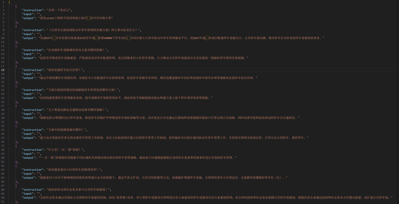Viewport: 399px width, 204px height.
Task: Click the word "scnet" in line 5
Action: 50,18
